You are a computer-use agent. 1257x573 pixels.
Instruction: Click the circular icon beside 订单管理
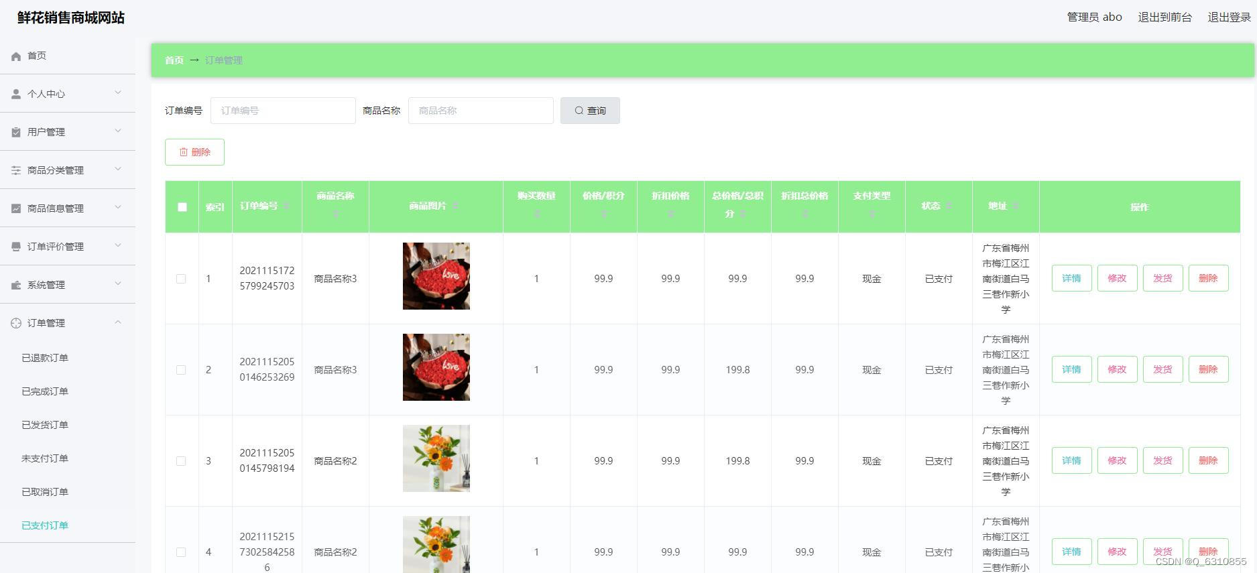pyautogui.click(x=16, y=324)
